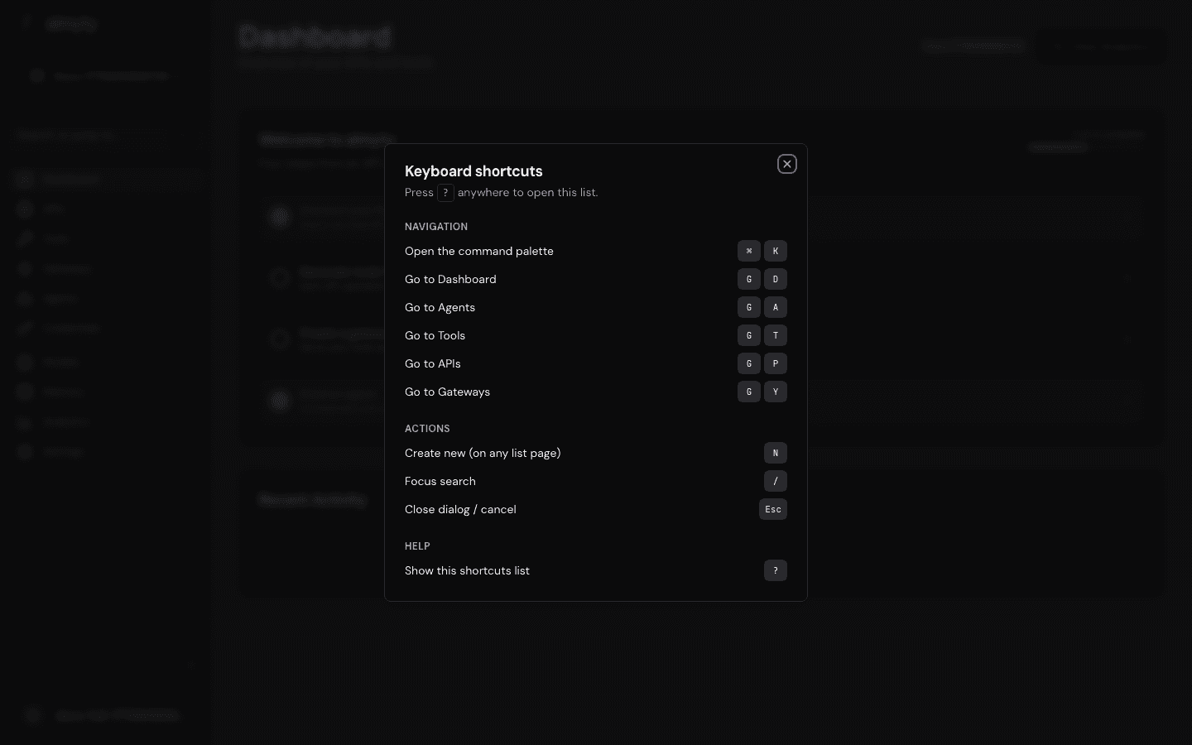Click "Go to APIs" row text
Image resolution: width=1192 pixels, height=745 pixels.
[x=432, y=363]
